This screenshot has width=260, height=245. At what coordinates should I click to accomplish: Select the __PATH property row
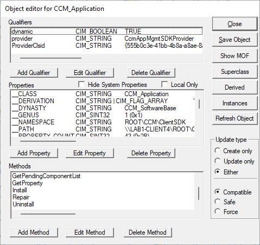click(x=103, y=129)
